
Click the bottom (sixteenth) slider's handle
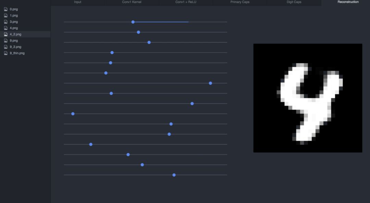(174, 175)
